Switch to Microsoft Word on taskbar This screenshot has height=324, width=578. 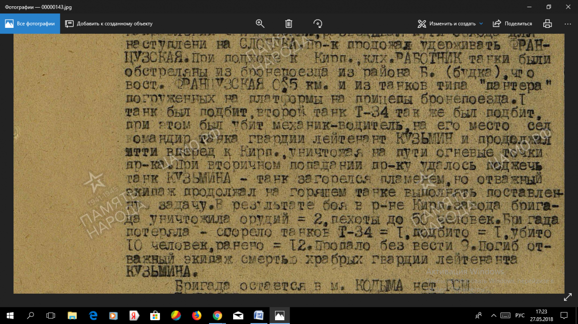(259, 315)
